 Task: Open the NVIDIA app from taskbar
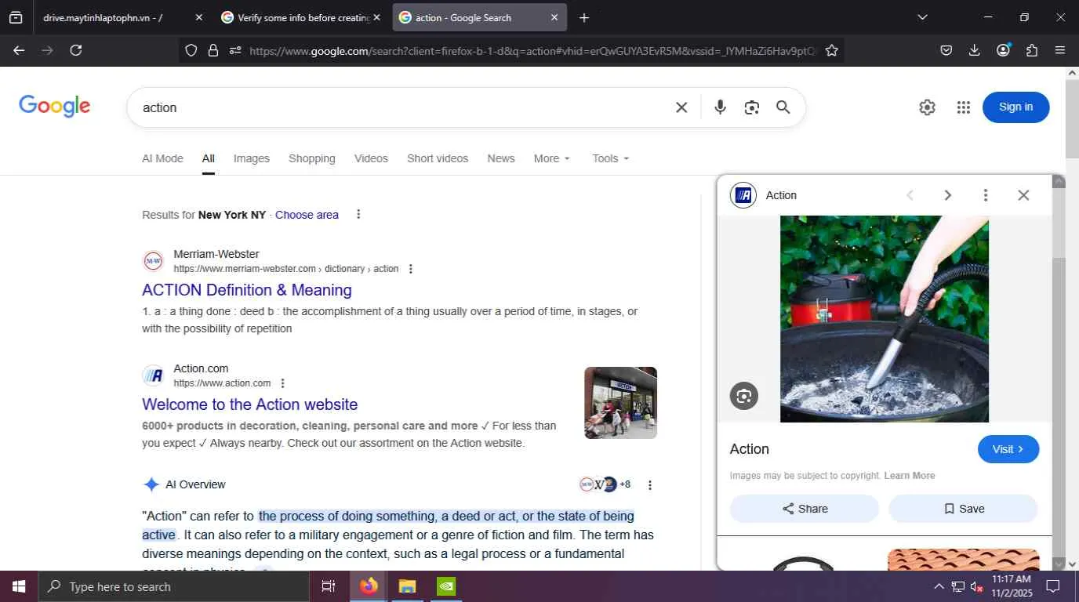pos(445,586)
